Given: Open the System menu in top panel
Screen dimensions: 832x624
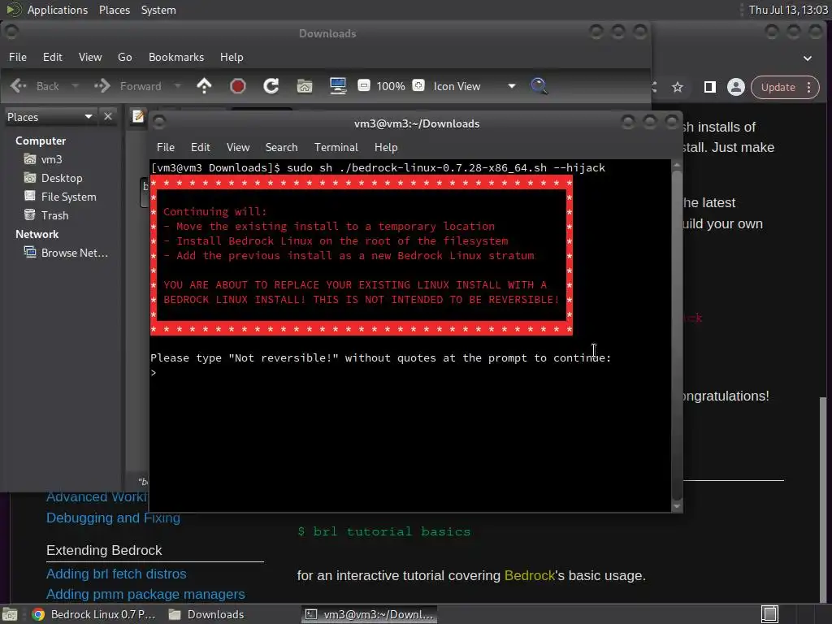Looking at the screenshot, I should tap(158, 10).
